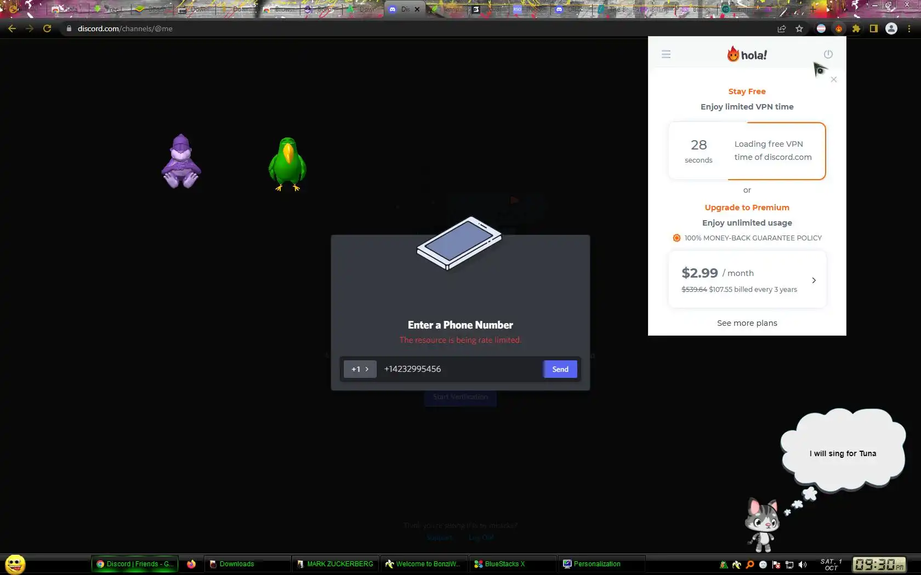The image size is (921, 575).
Task: Open the Action Center flag tray icon
Action: coord(776,565)
